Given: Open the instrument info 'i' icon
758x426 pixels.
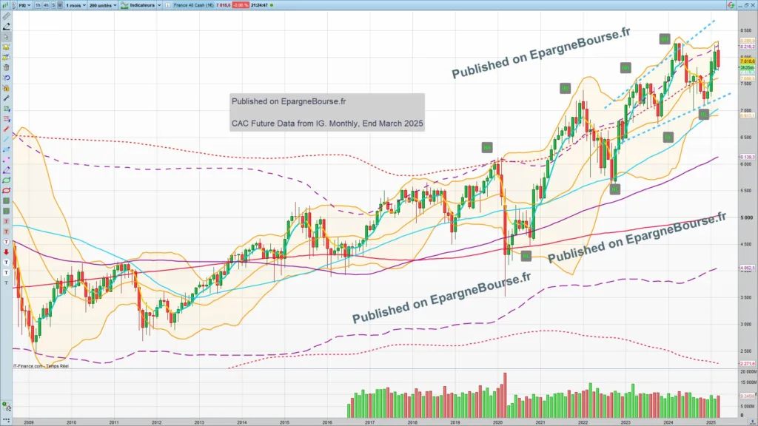Looking at the screenshot, I should coord(168,5).
